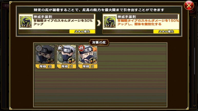Click the 所持:1 label under 知 card
Viewport: 198px width, 111px height.
point(66,66)
